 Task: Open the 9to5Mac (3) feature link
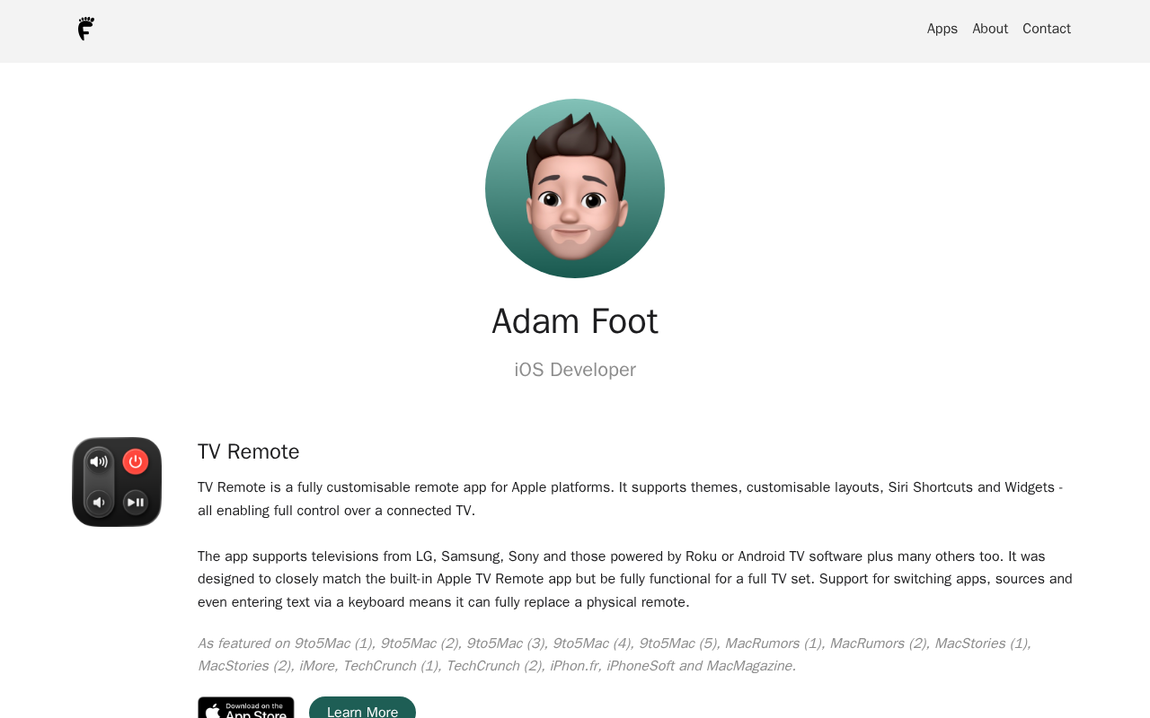506,644
